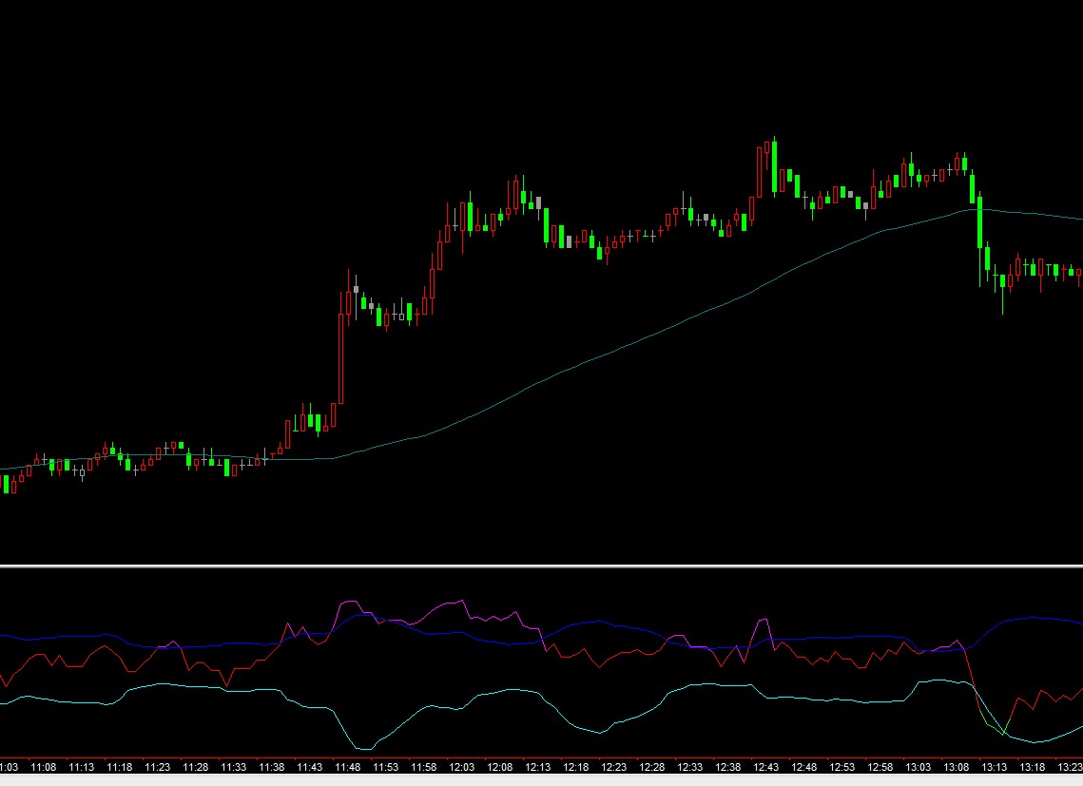Click the 12:58 time label
This screenshot has width=1083, height=786.
(x=880, y=767)
